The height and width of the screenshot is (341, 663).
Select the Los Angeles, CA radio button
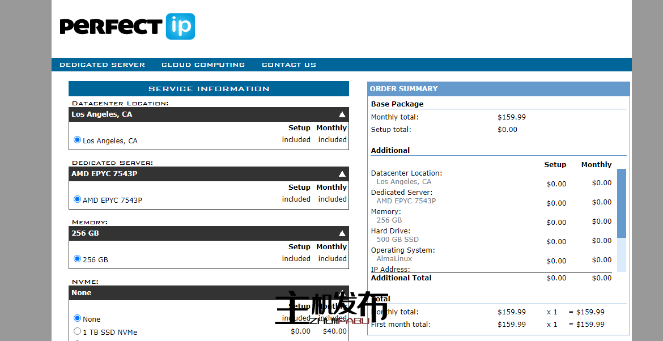coord(78,140)
